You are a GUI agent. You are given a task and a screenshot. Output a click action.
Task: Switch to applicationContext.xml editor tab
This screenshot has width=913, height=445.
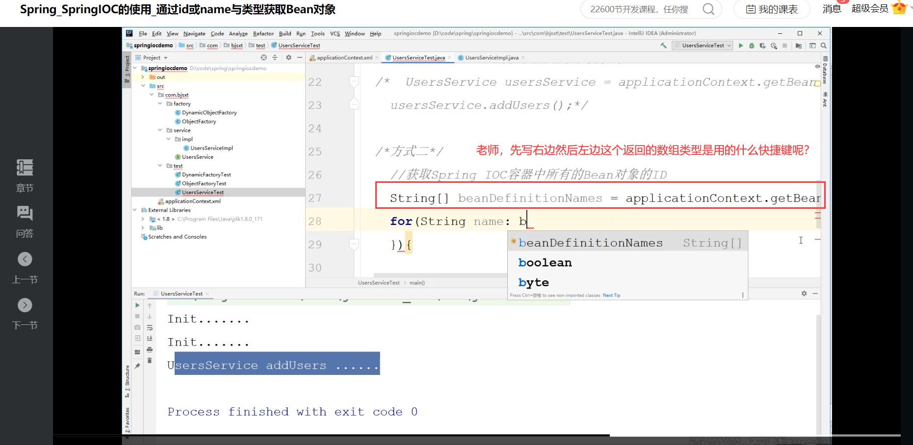pyautogui.click(x=344, y=57)
